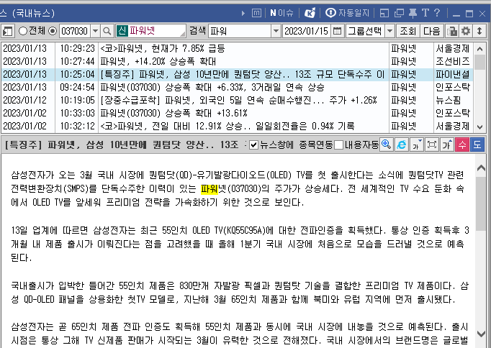
Task: Expand the 037030 stock code dropdown
Action: 96,31
